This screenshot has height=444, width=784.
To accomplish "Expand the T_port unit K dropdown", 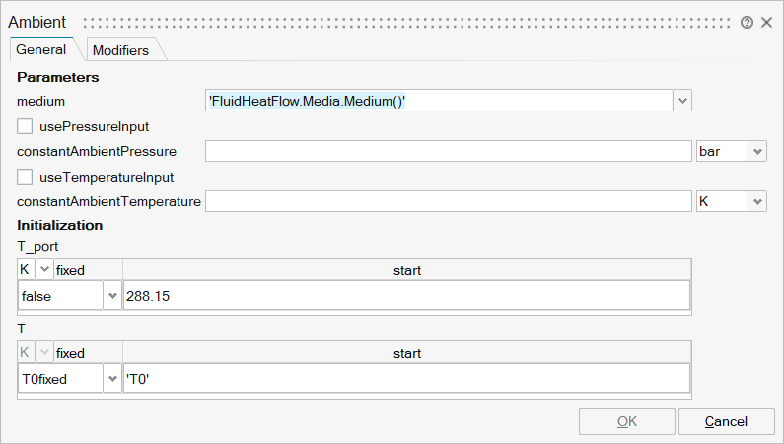I will tap(44, 269).
